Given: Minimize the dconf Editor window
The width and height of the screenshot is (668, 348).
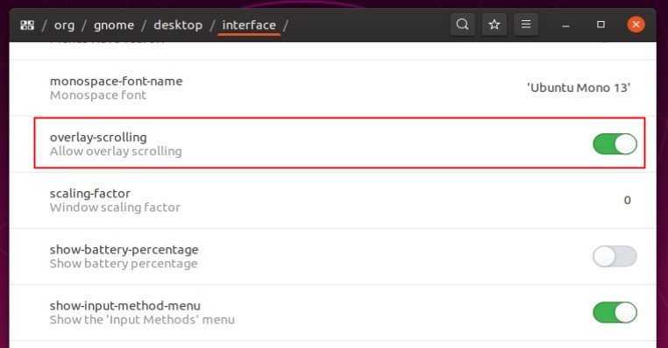Looking at the screenshot, I should pyautogui.click(x=565, y=25).
